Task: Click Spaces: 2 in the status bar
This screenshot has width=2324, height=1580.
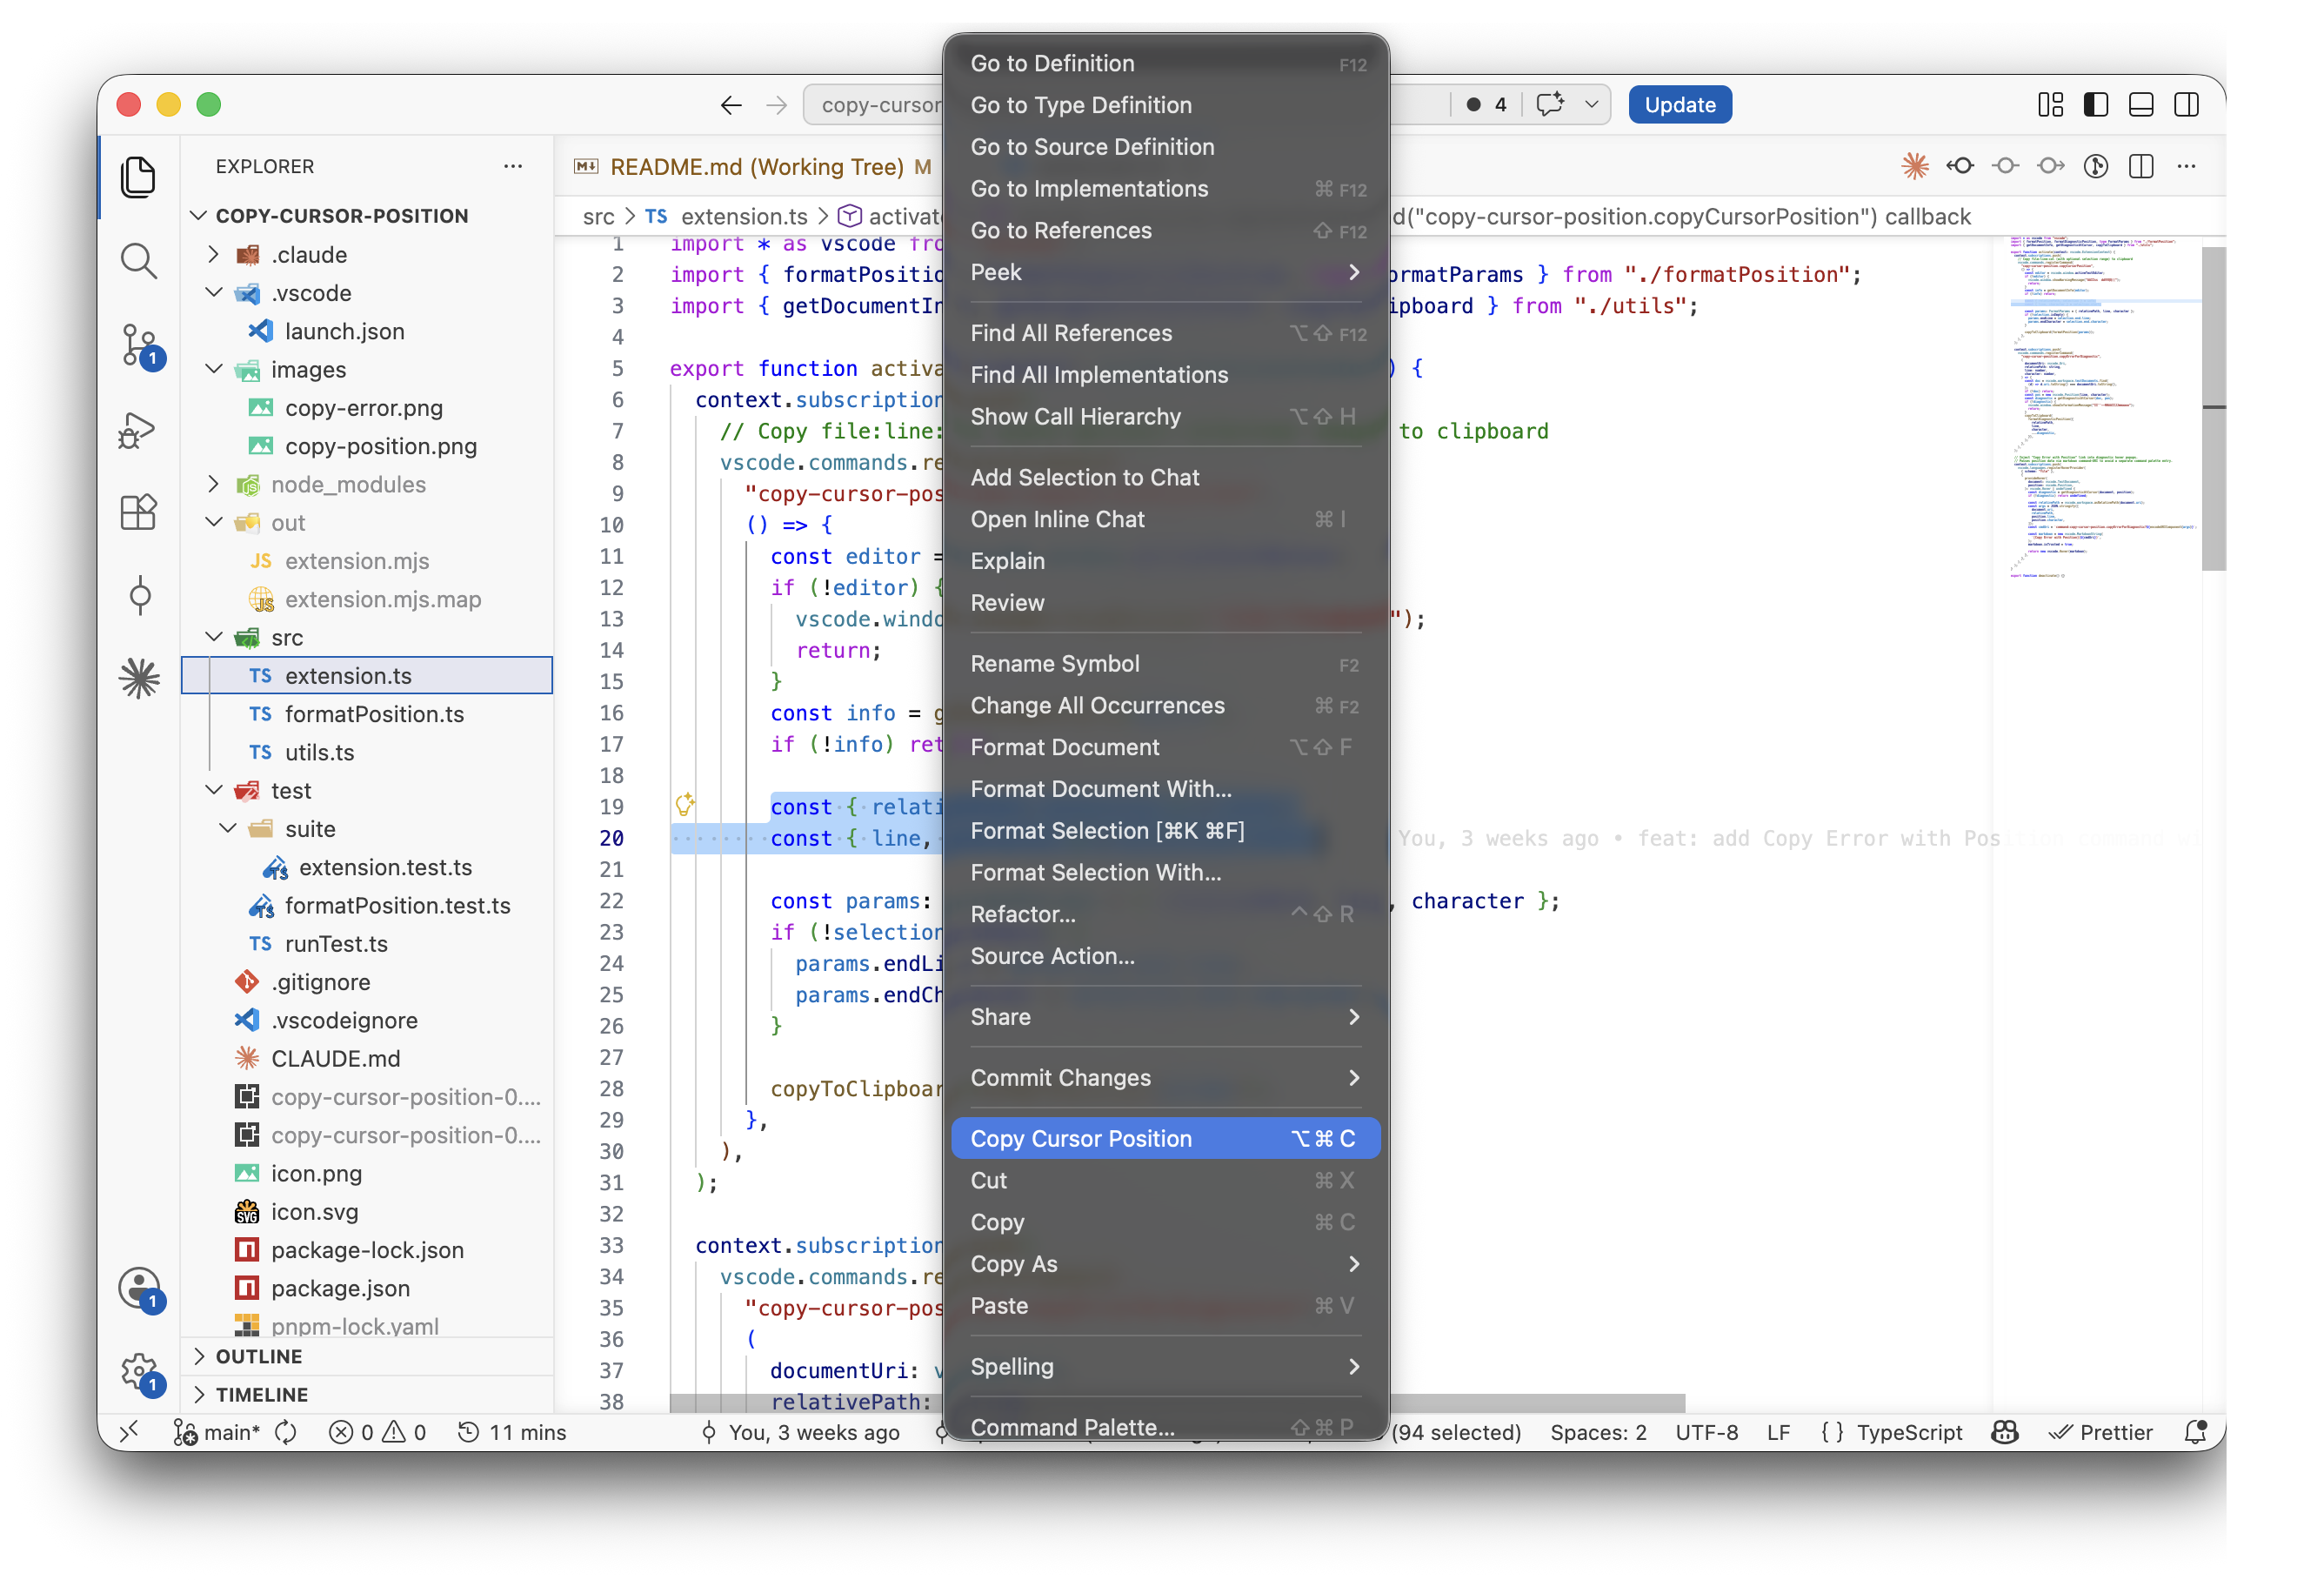Action: point(1598,1432)
